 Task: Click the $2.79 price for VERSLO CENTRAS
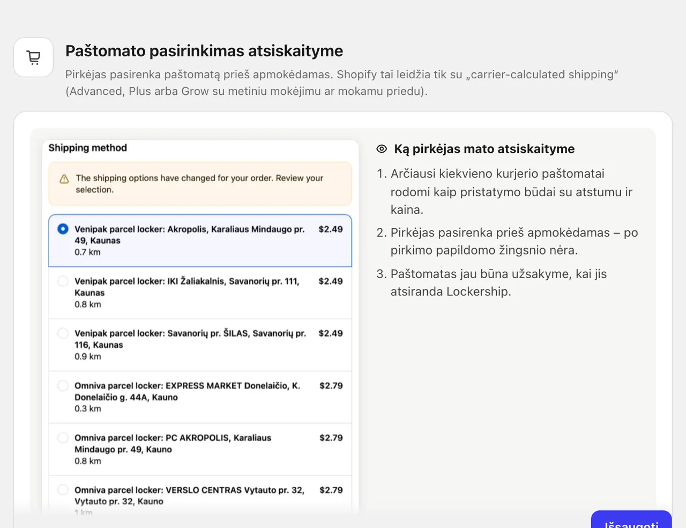331,490
